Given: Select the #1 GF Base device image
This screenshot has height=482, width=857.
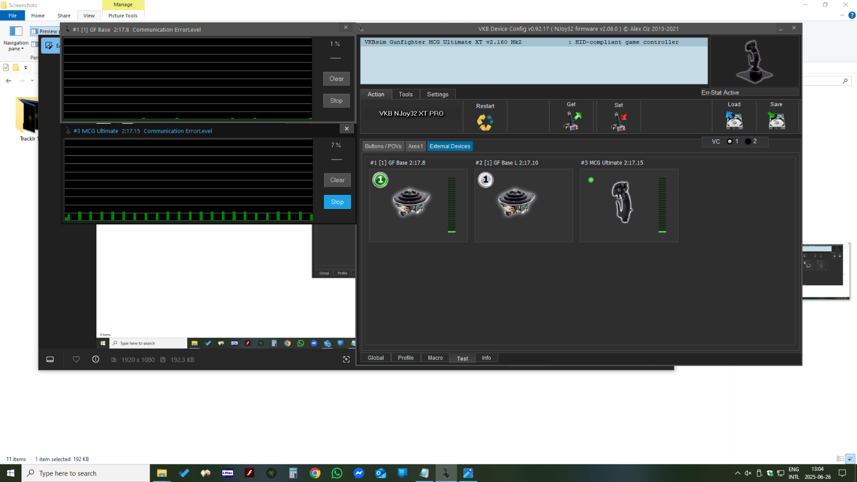Looking at the screenshot, I should (411, 202).
